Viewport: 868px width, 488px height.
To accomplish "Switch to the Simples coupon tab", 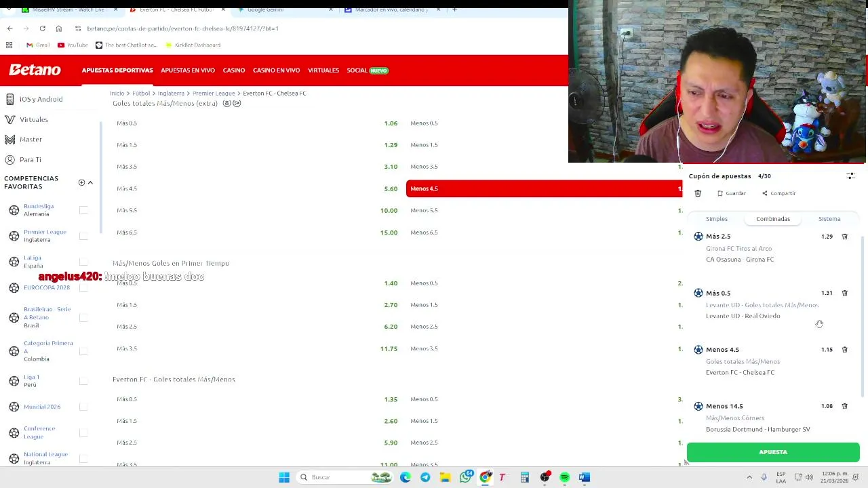I will pyautogui.click(x=717, y=219).
